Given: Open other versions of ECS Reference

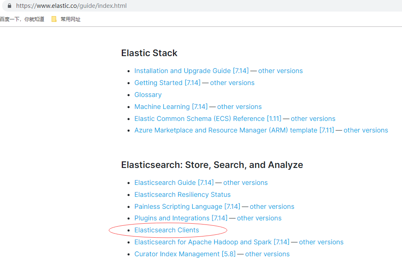Looking at the screenshot, I should point(313,118).
